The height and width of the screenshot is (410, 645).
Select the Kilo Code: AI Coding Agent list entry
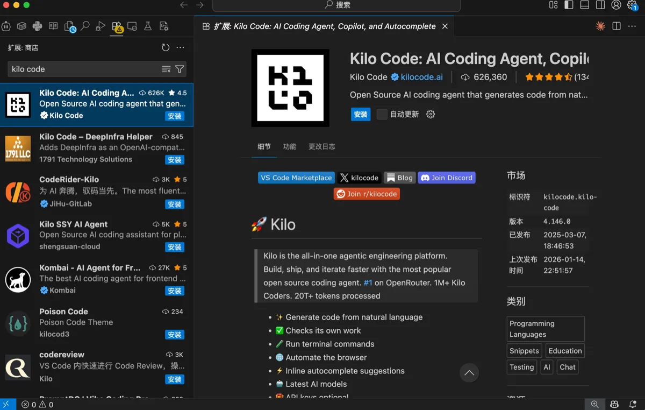97,104
